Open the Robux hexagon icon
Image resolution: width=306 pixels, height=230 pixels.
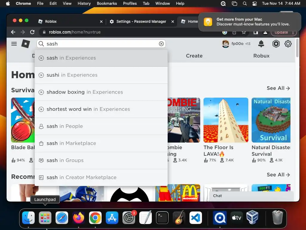(276, 44)
